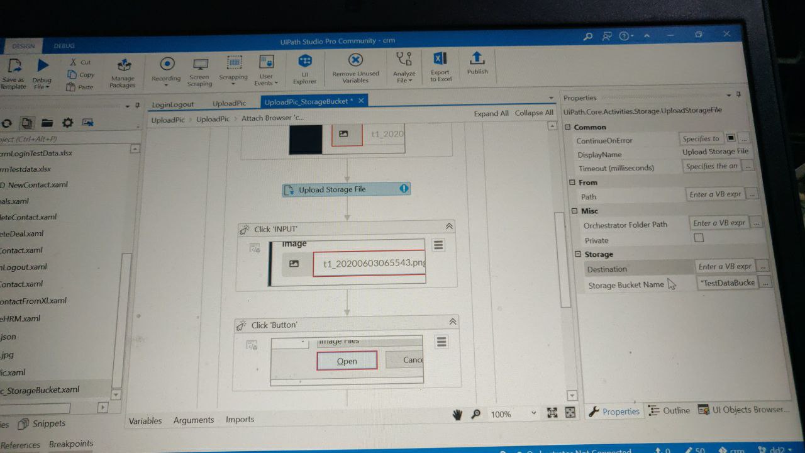This screenshot has height=453, width=805.
Task: Click Attach Browser breadcrumb
Action: pos(272,118)
